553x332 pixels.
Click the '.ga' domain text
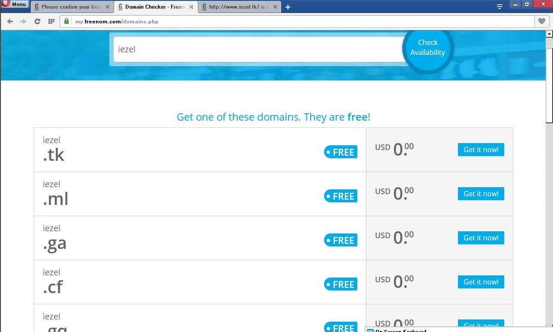pos(55,244)
